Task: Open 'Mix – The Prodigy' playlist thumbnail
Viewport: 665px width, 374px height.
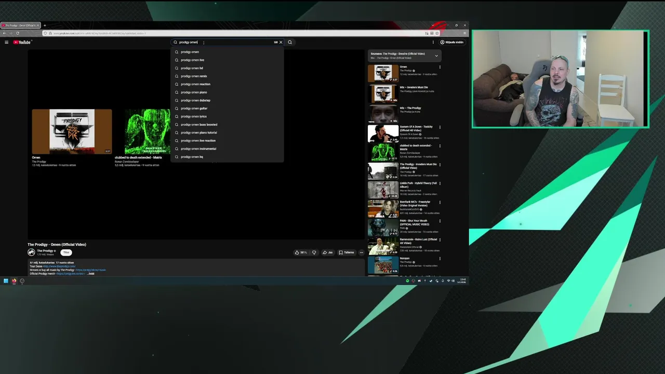Action: (383, 113)
